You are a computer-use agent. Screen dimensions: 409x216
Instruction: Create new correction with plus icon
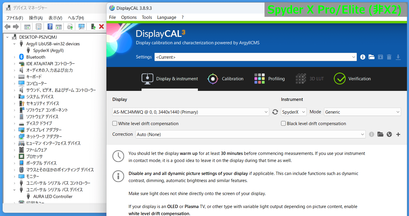coord(398,134)
